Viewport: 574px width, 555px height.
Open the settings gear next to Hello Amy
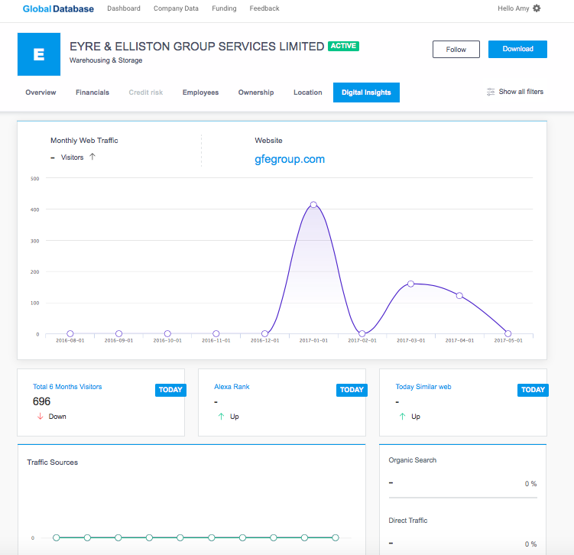[x=537, y=8]
